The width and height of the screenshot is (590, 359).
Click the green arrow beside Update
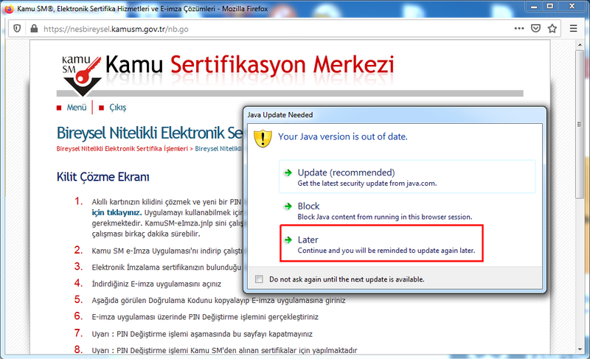click(288, 172)
